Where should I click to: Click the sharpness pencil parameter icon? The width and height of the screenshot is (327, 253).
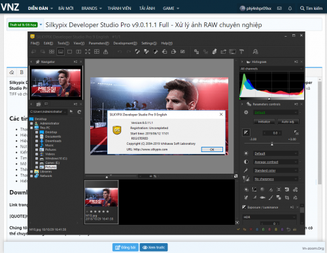(246, 179)
